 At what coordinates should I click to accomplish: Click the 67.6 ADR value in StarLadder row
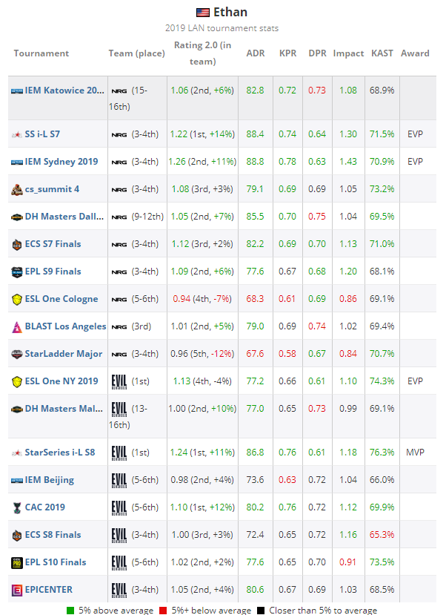tap(255, 354)
